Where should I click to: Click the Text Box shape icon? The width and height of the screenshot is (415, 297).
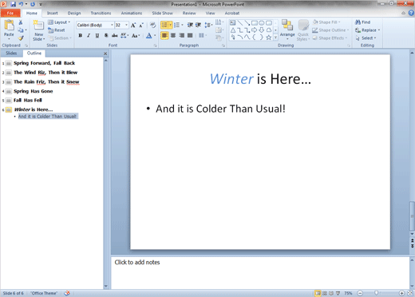click(x=232, y=22)
